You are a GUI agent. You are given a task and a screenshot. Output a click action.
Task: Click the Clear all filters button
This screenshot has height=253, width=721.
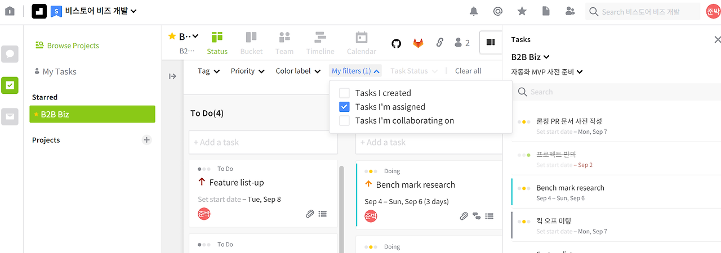[468, 71]
